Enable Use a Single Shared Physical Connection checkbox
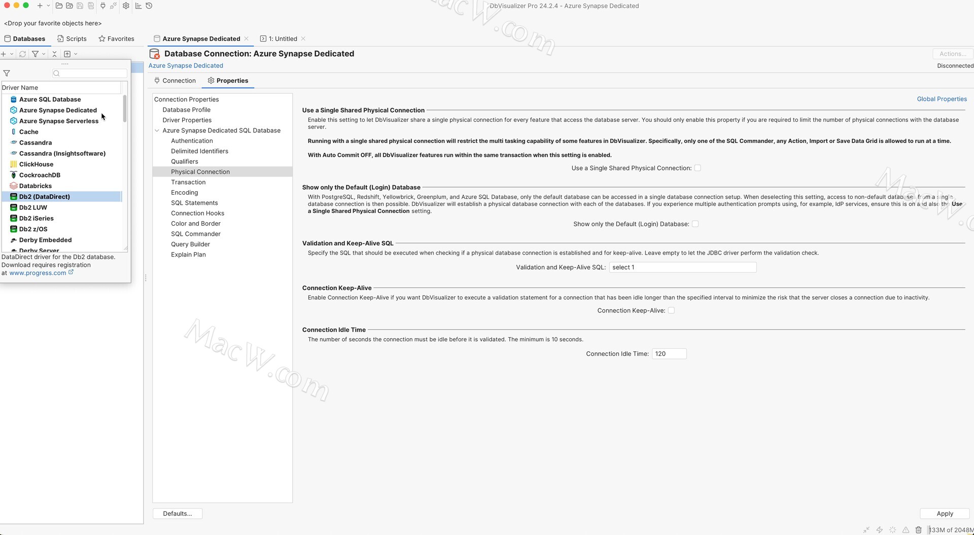Viewport: 974px width, 535px height. click(x=698, y=168)
